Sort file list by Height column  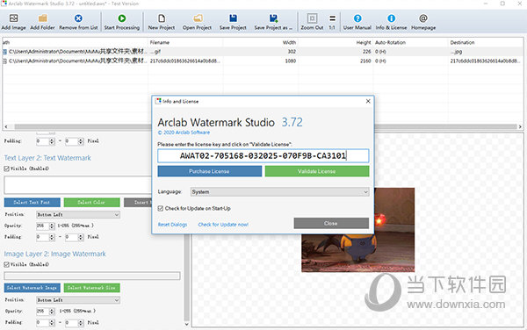click(x=336, y=42)
